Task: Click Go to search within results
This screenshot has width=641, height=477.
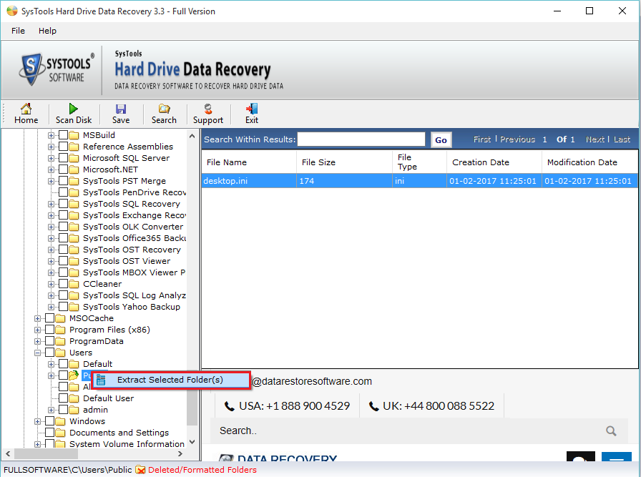Action: 441,139
